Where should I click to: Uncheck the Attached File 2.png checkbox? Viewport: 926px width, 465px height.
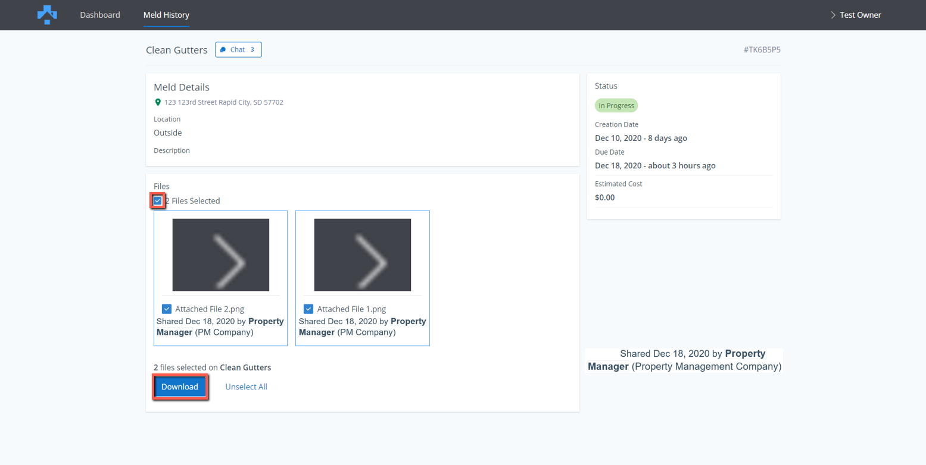pos(167,309)
